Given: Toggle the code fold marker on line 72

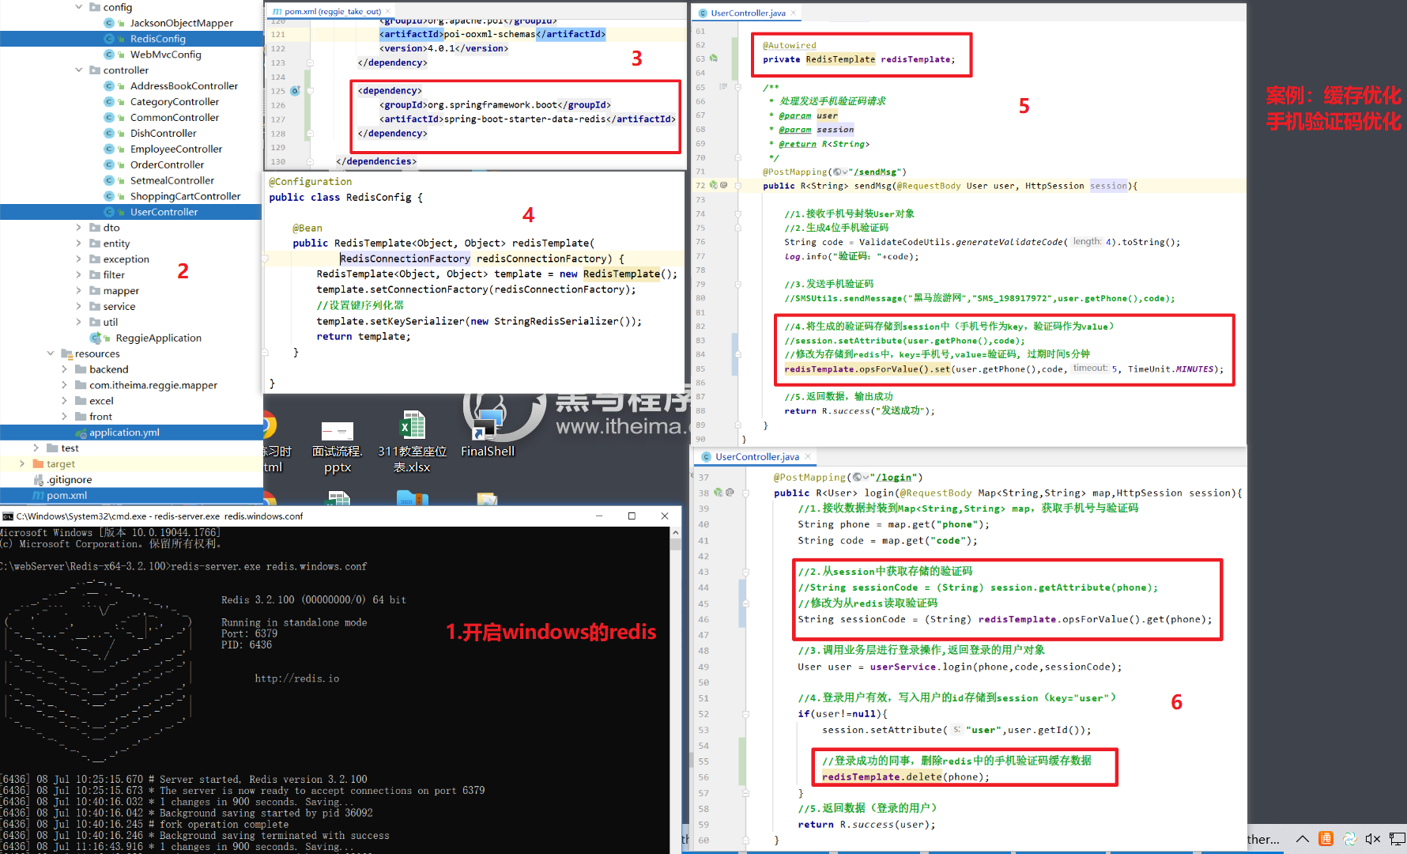Looking at the screenshot, I should (737, 186).
